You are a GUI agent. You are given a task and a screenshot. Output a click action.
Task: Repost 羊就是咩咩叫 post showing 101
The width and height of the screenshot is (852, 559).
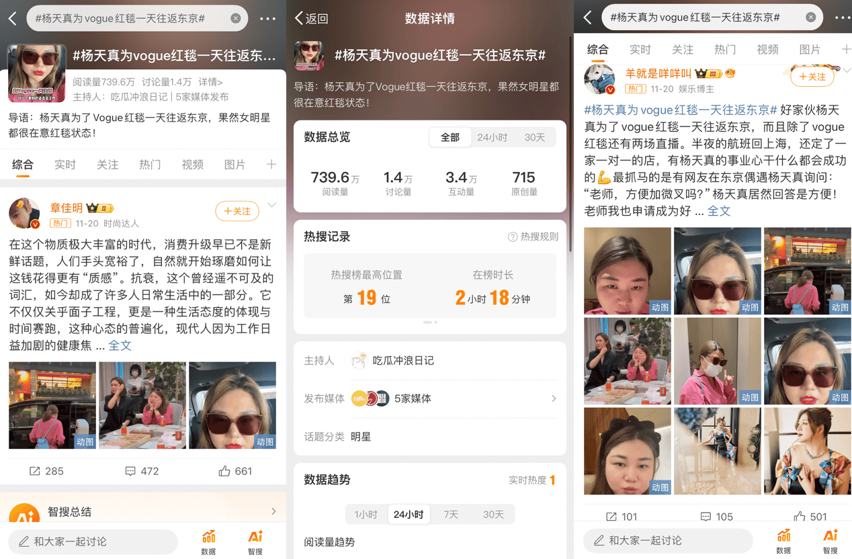click(x=622, y=516)
